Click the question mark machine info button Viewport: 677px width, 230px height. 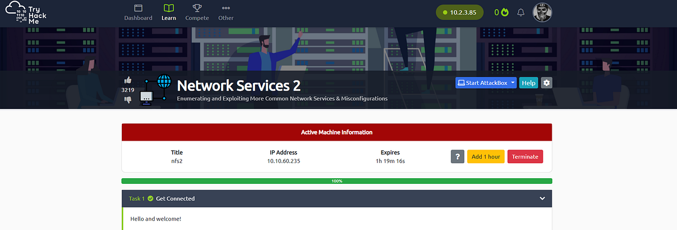tap(458, 156)
